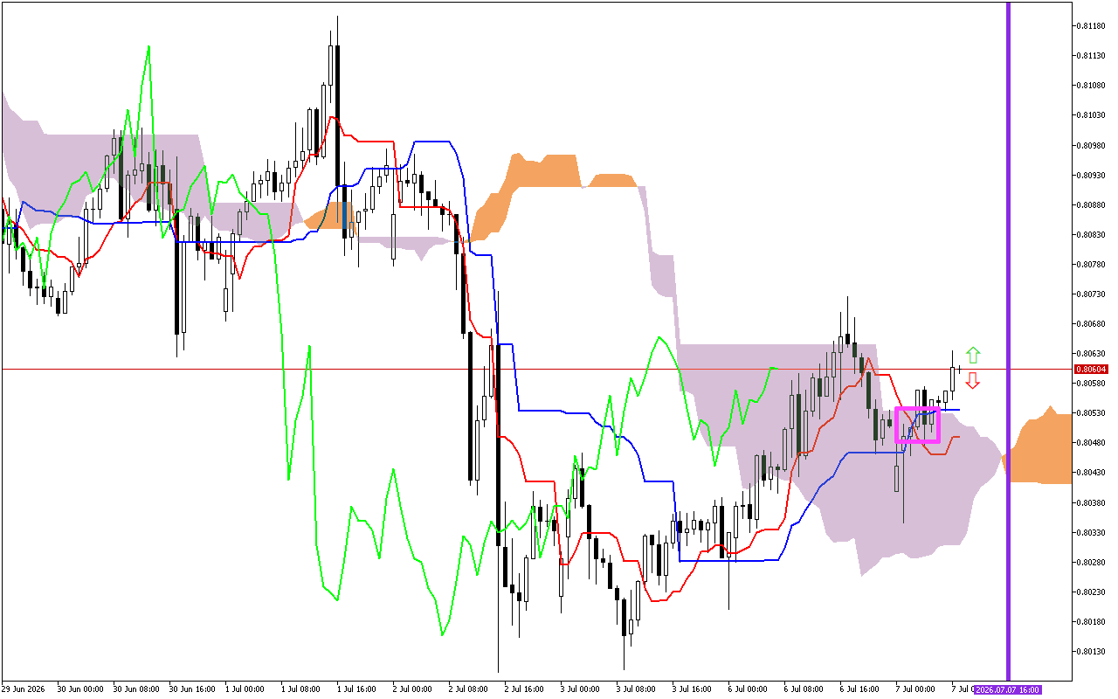This screenshot has height=699, width=1118.
Task: Click price scale value 0.80880
Action: coord(1092,204)
